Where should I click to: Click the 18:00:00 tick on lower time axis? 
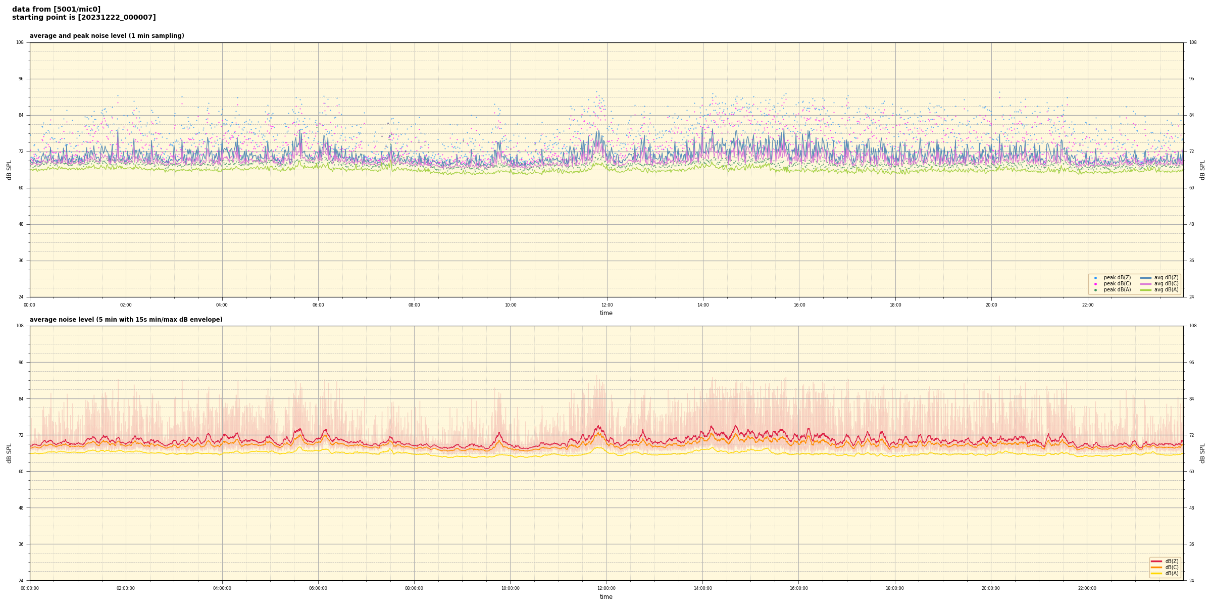tap(895, 588)
